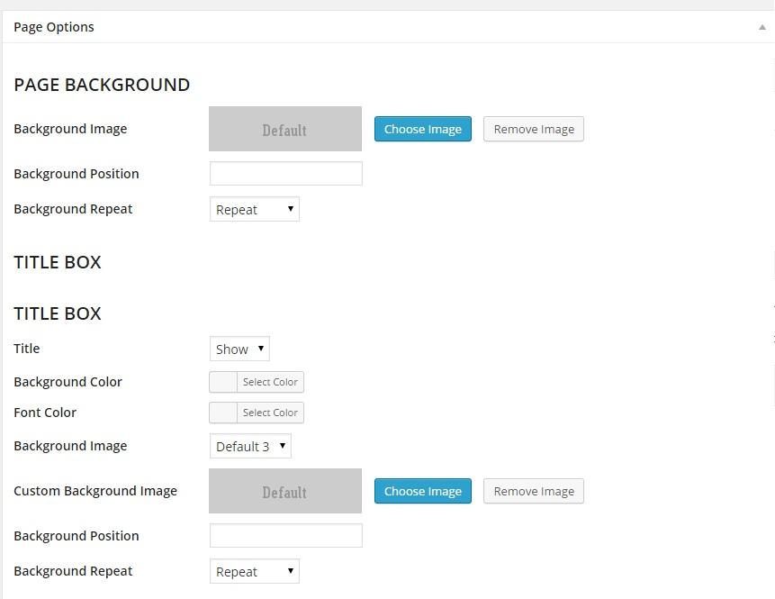Click Choose Image for Custom Background Image
The width and height of the screenshot is (775, 599).
click(x=422, y=491)
